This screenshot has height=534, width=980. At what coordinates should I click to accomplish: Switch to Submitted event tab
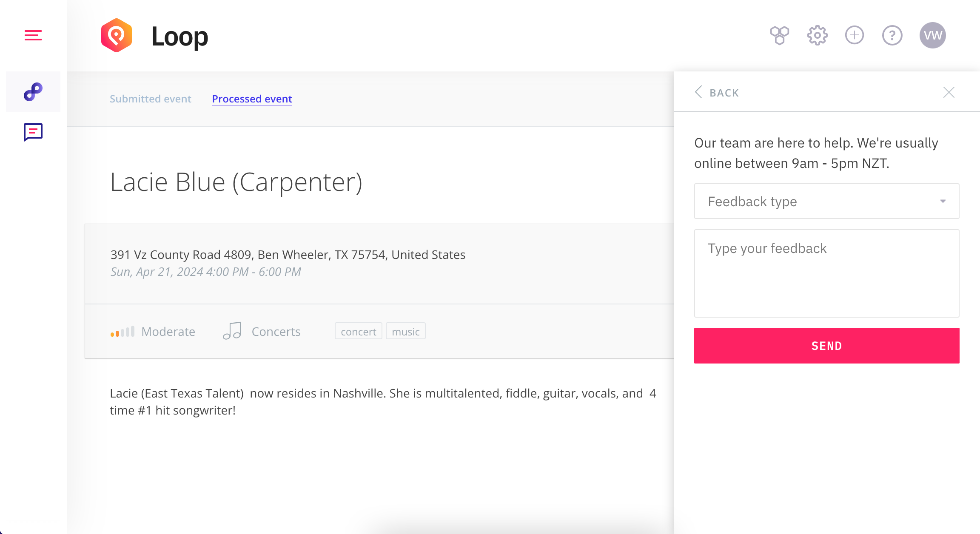pyautogui.click(x=151, y=99)
